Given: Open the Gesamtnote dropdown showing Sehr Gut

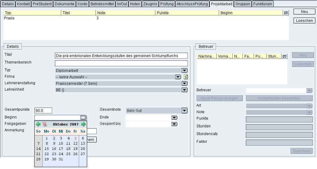Looking at the screenshot, I should 184,110.
